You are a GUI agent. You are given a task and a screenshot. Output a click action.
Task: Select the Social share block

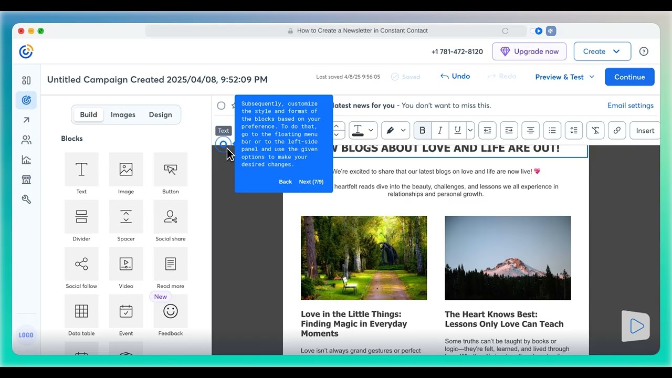pos(171,221)
